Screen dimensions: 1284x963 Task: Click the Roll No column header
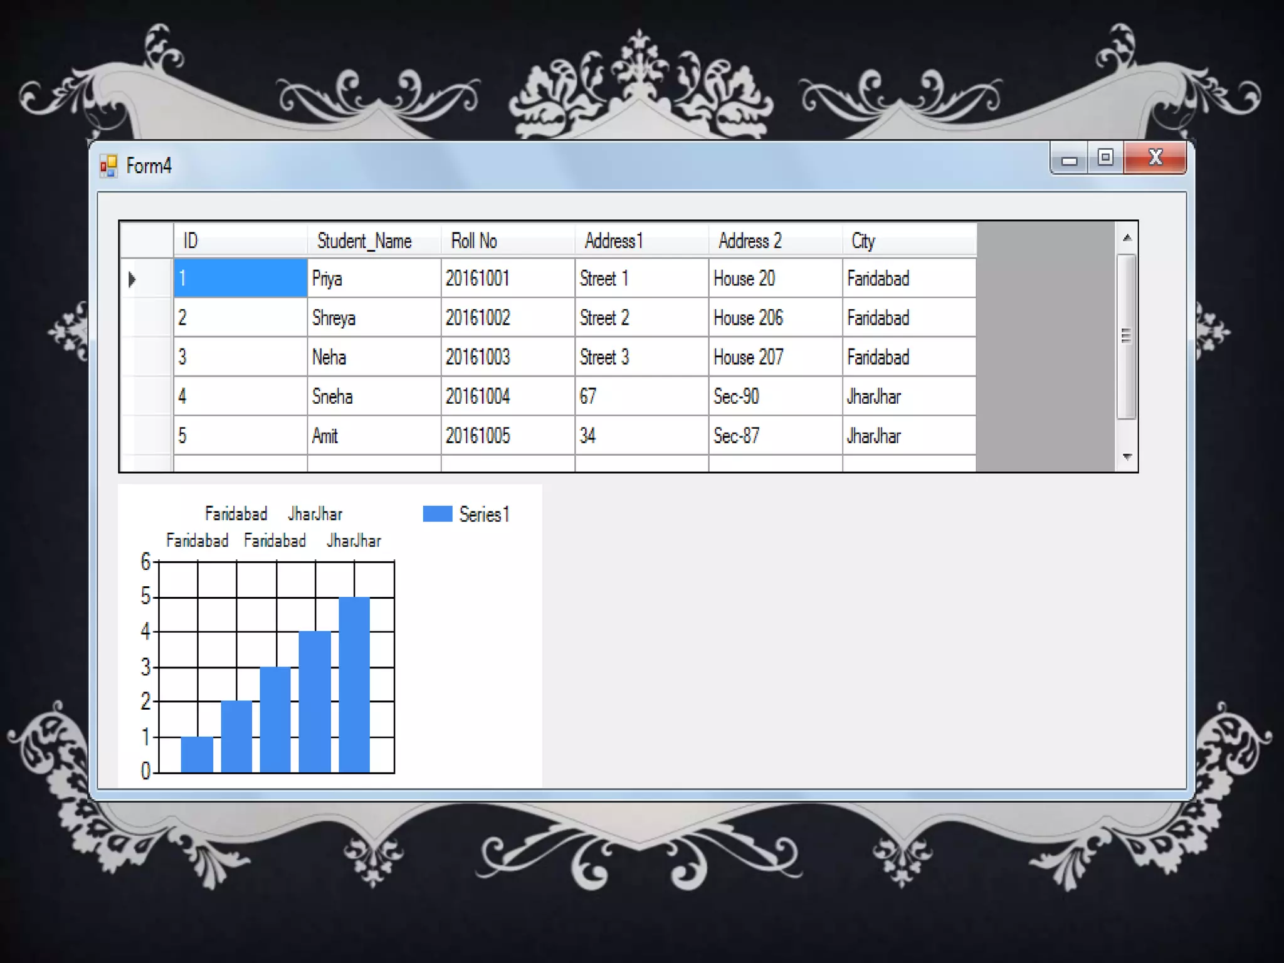coord(507,241)
